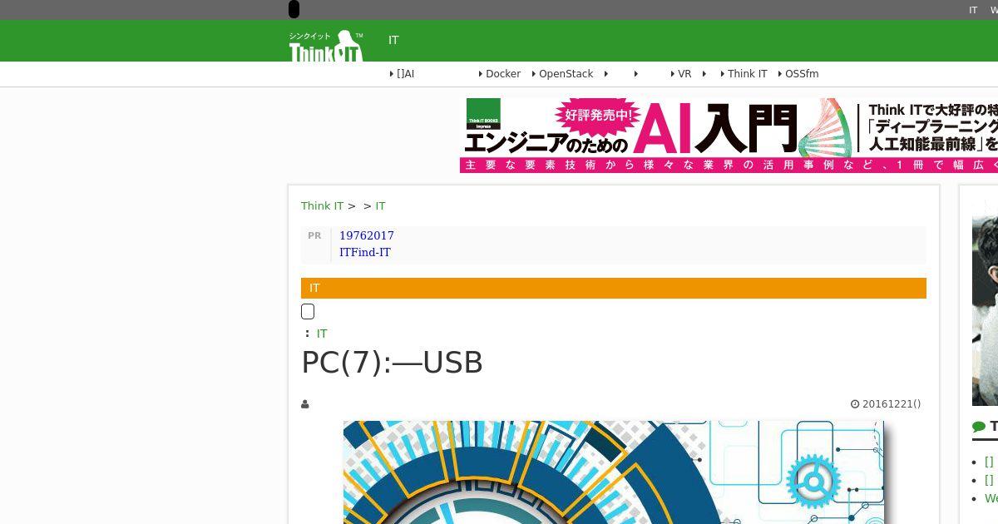Click the date text 20161221()
This screenshot has height=524, width=998.
[892, 404]
